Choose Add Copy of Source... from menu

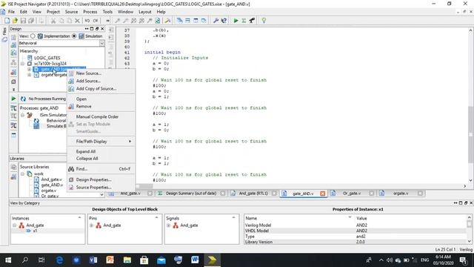[101, 89]
